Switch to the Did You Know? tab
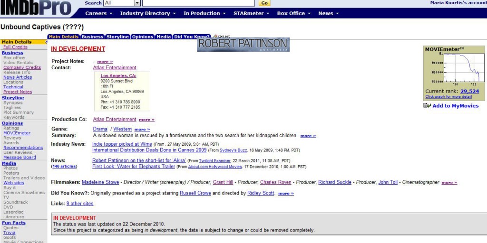The image size is (487, 243). click(x=192, y=37)
